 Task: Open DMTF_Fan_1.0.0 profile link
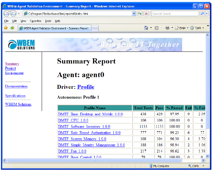tap(72, 151)
